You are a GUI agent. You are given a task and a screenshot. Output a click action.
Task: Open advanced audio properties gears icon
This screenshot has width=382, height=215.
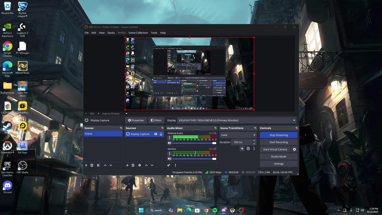tap(169, 165)
